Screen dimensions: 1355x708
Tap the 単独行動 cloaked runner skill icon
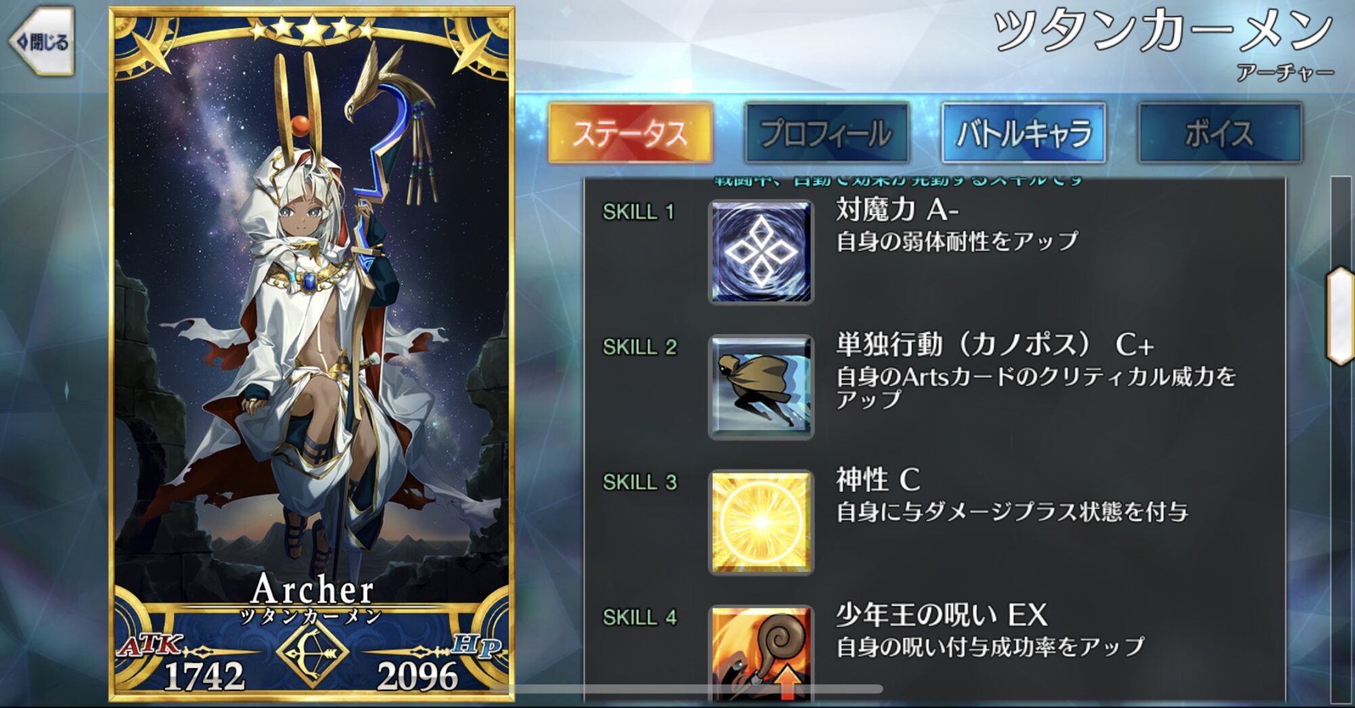tap(761, 387)
